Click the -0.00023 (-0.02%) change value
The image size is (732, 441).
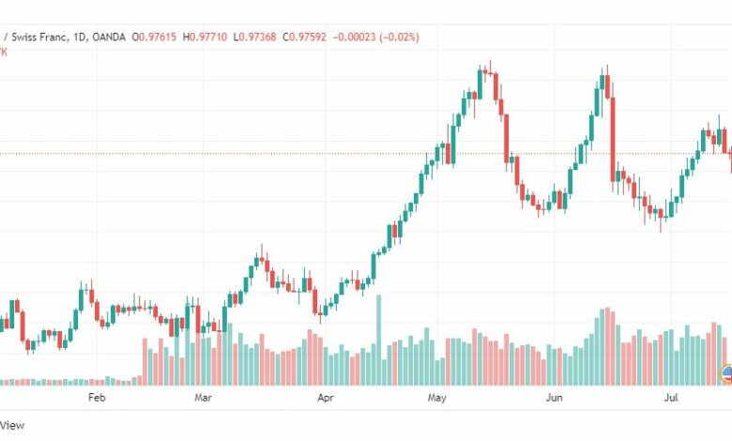[x=375, y=37]
